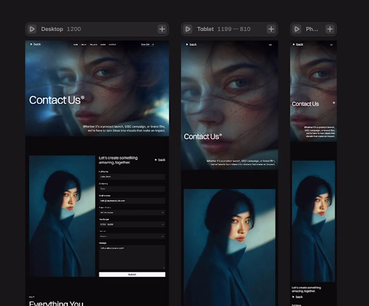
Task: Select the "Everything You" heading on Desktop
Action: coord(56,303)
